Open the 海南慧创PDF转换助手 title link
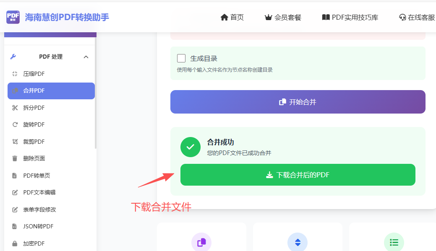Screen dimensions: 436x251 [67, 17]
